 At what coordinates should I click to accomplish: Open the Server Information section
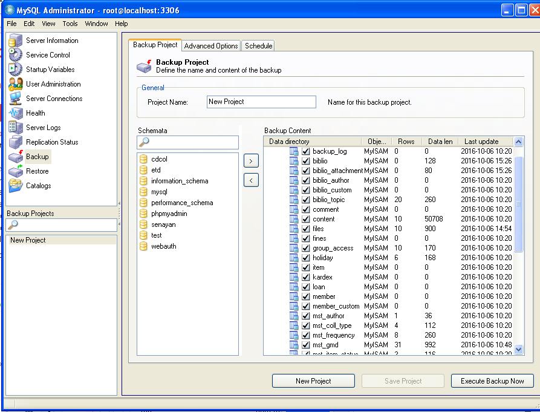(x=53, y=41)
